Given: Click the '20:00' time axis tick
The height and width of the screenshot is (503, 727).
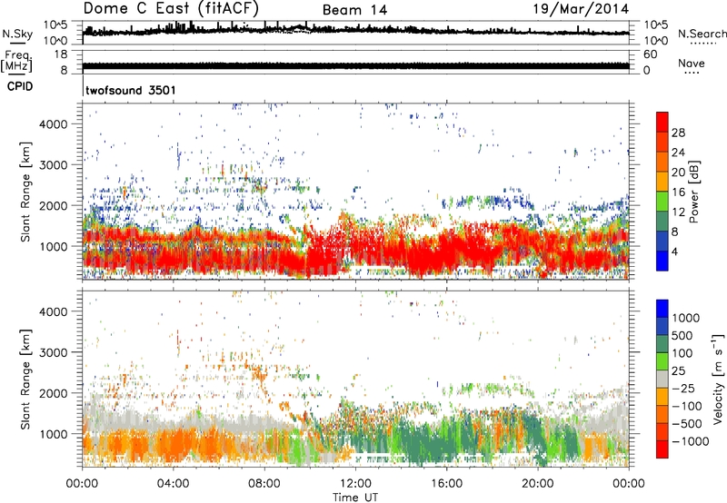Looking at the screenshot, I should tap(537, 484).
